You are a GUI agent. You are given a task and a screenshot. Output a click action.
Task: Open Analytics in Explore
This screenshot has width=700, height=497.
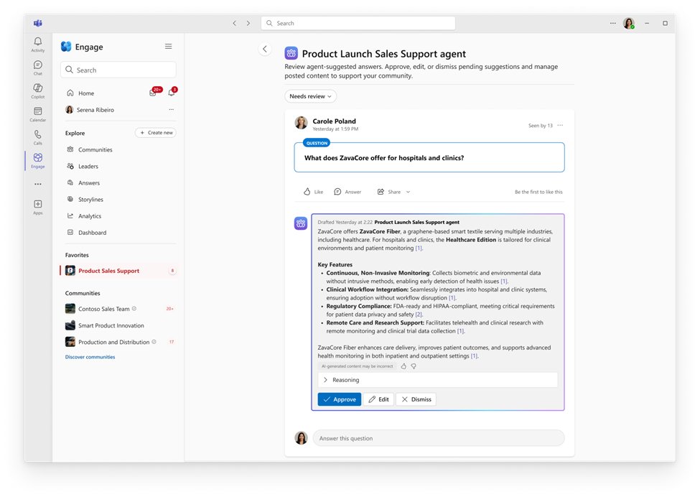pyautogui.click(x=90, y=216)
